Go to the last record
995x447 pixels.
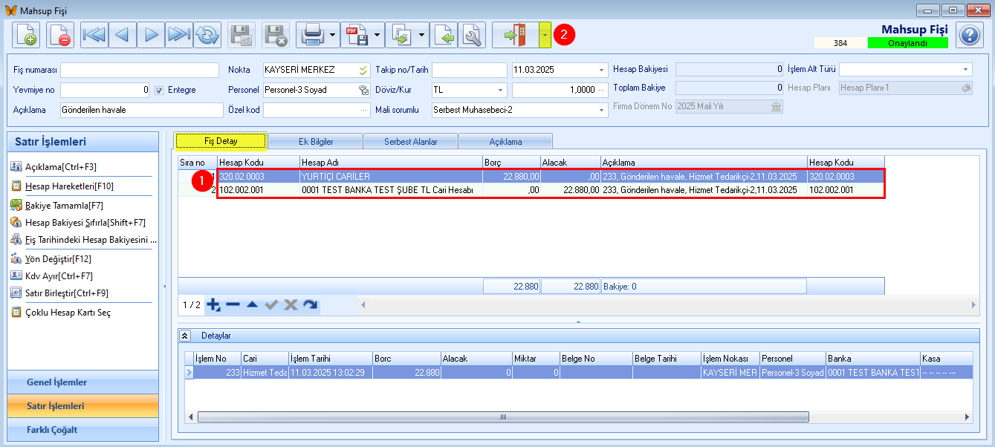tap(179, 35)
